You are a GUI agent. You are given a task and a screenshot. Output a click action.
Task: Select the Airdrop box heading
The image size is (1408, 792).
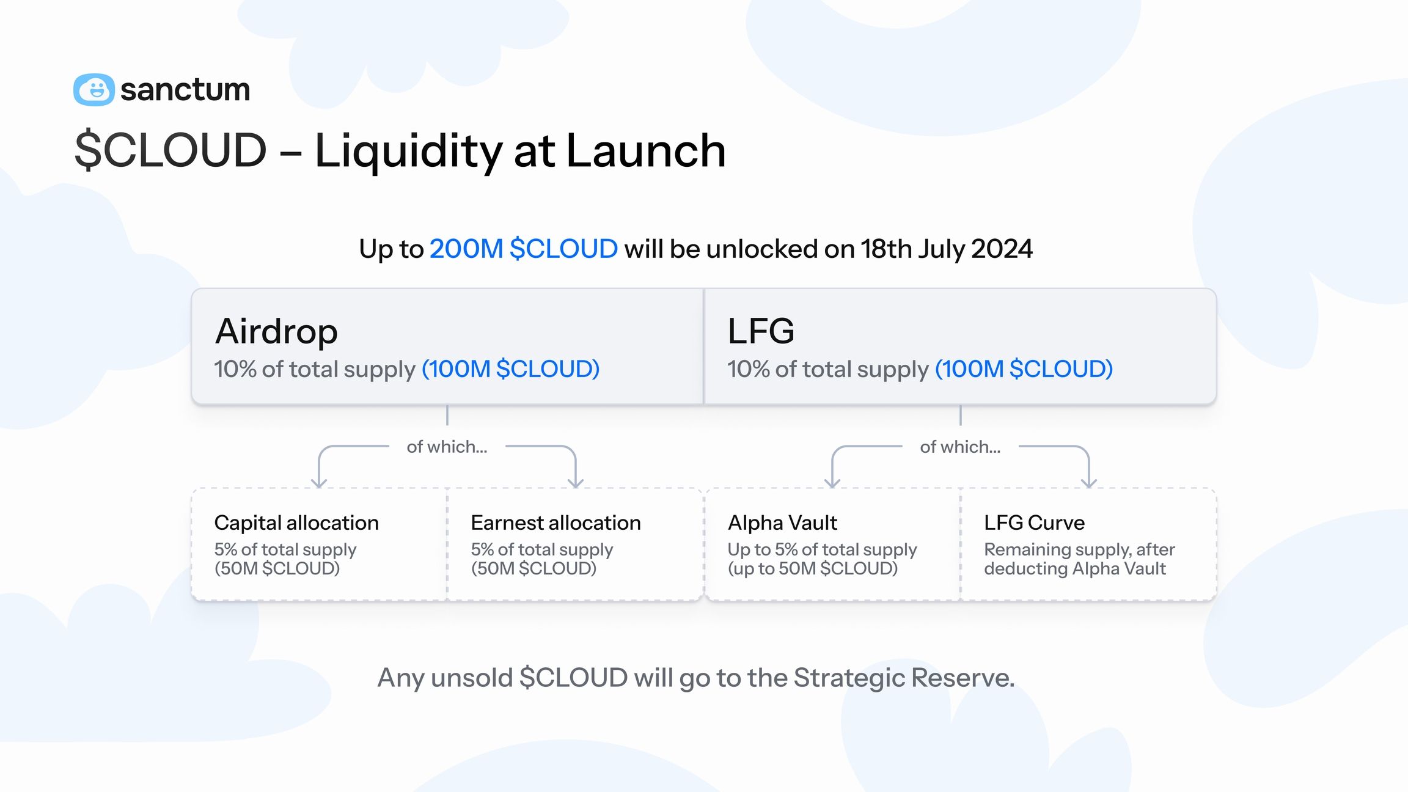tap(276, 331)
